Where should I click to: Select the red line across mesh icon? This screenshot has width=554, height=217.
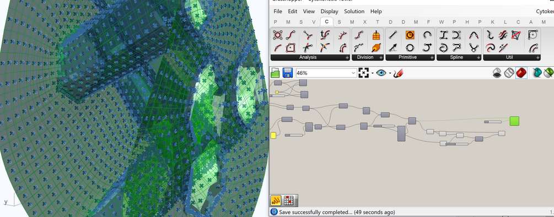[x=516, y=35]
